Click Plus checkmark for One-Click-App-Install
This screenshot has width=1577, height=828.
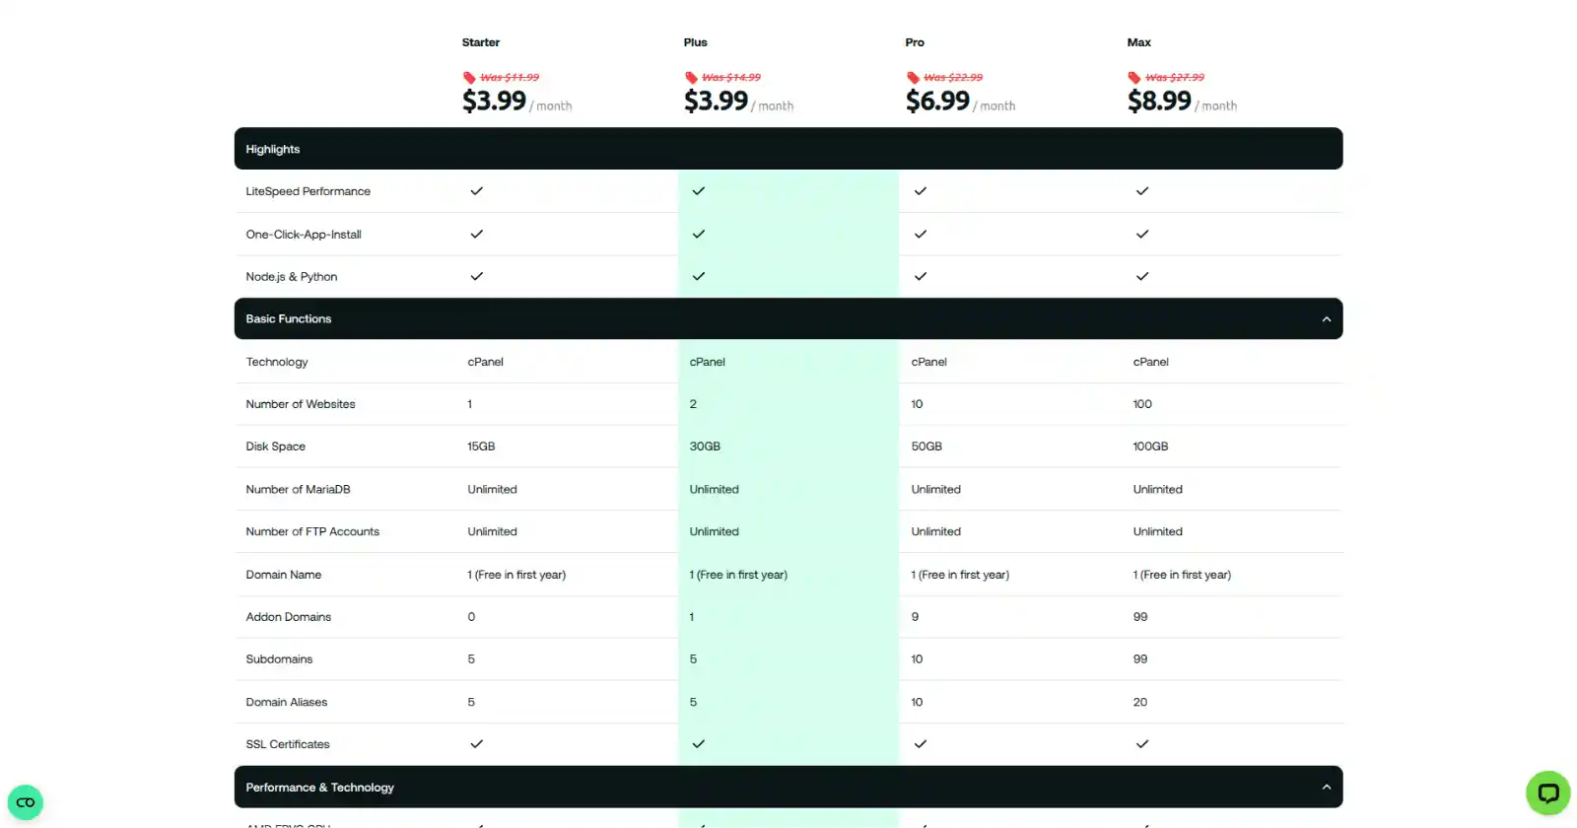click(699, 235)
